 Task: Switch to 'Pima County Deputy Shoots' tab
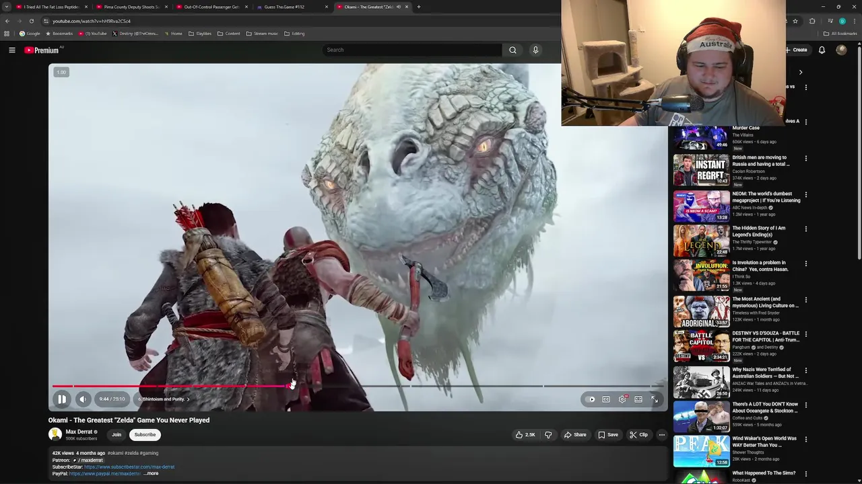pyautogui.click(x=132, y=7)
